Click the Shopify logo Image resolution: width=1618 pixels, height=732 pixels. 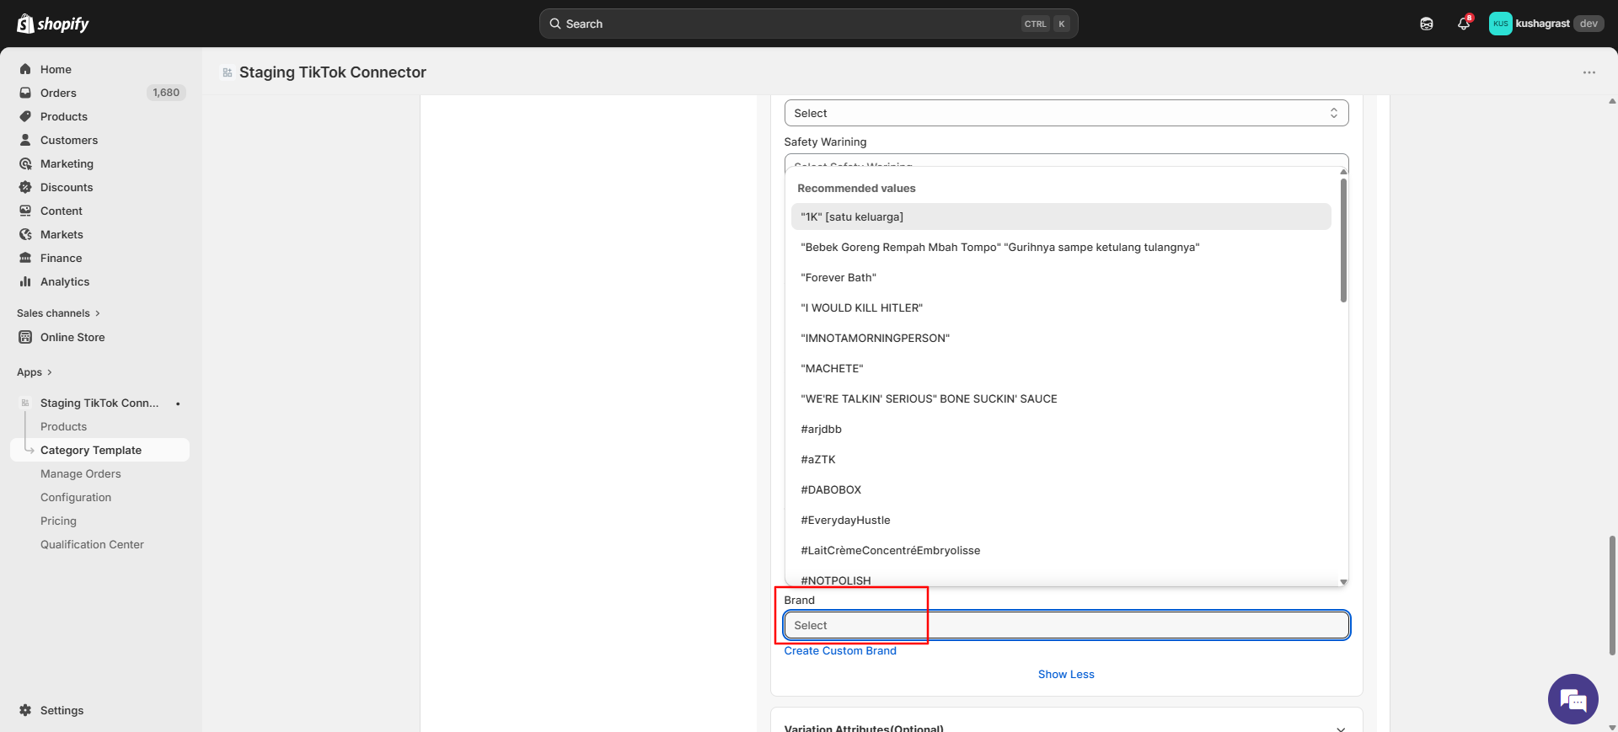(53, 24)
